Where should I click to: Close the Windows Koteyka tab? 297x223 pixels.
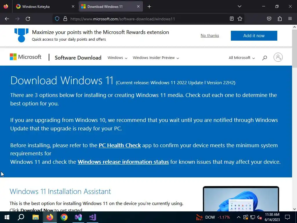pos(73,6)
